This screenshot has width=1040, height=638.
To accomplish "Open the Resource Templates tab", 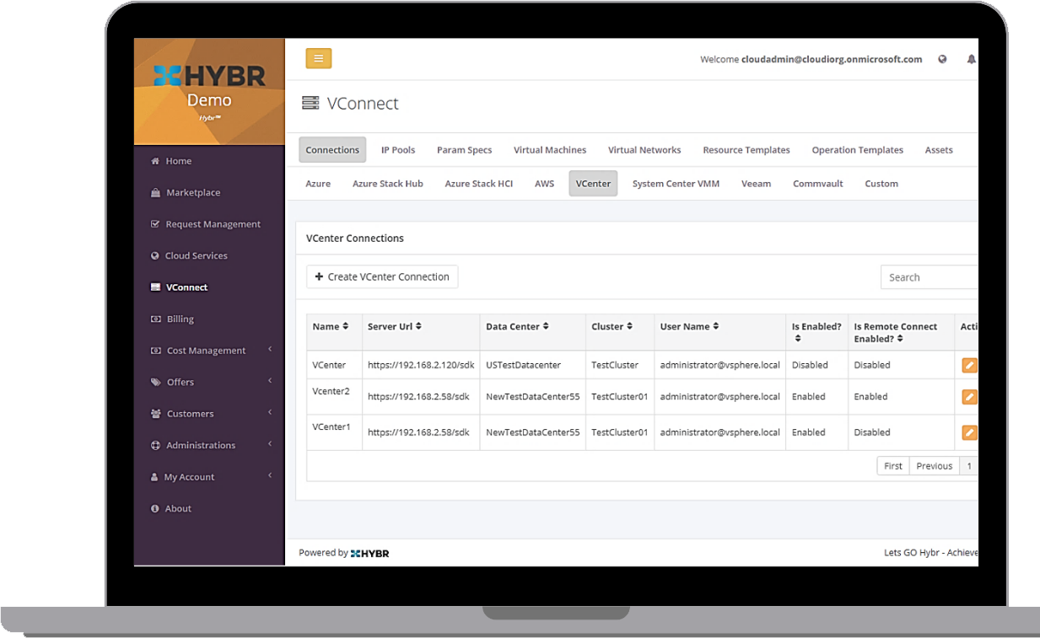I will coord(746,150).
